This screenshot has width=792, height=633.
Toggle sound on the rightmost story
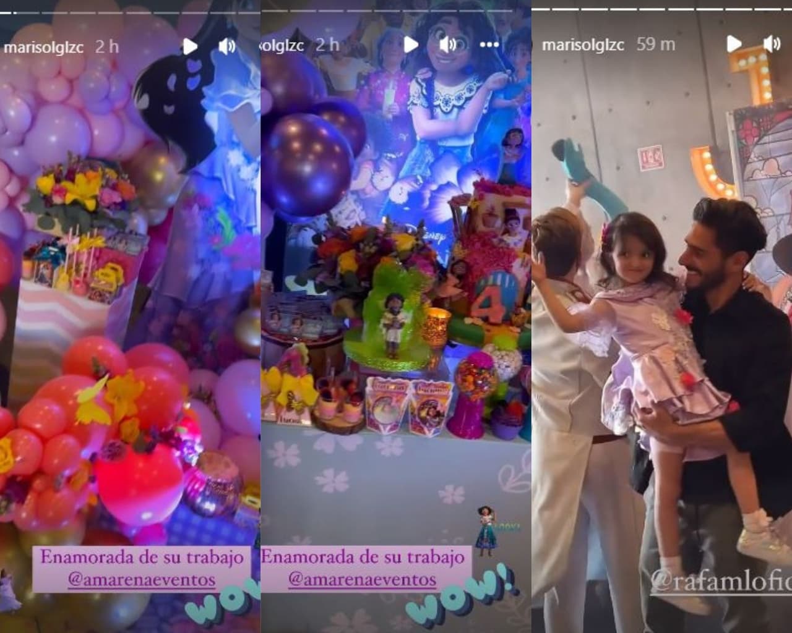(x=772, y=45)
